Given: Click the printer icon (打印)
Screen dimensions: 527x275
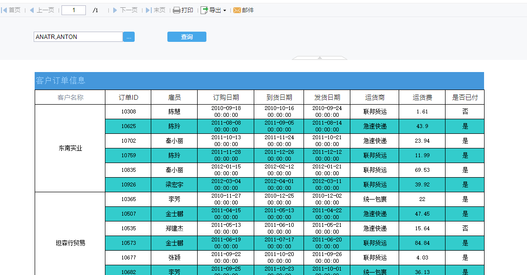Looking at the screenshot, I should (x=177, y=10).
